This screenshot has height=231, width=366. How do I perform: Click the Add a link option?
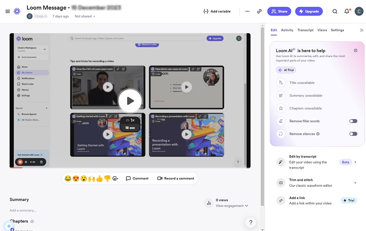coord(316,200)
